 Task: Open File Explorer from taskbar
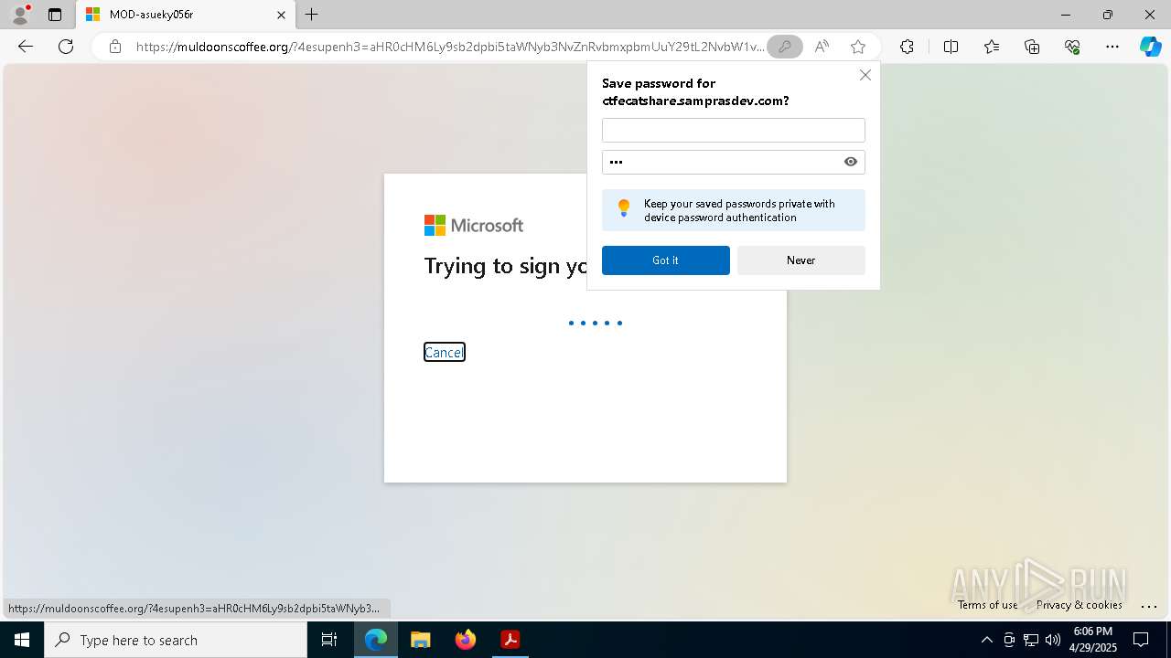(420, 640)
